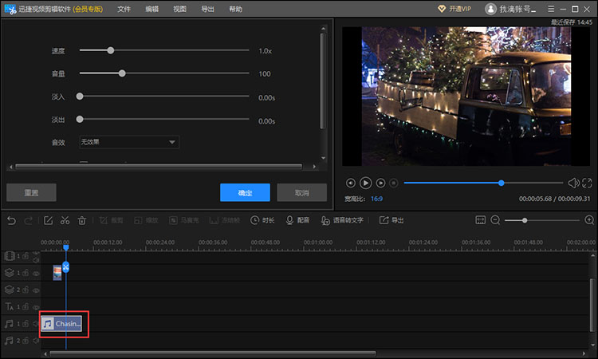Select the 冻结帧 freeze frame tool

[225, 220]
